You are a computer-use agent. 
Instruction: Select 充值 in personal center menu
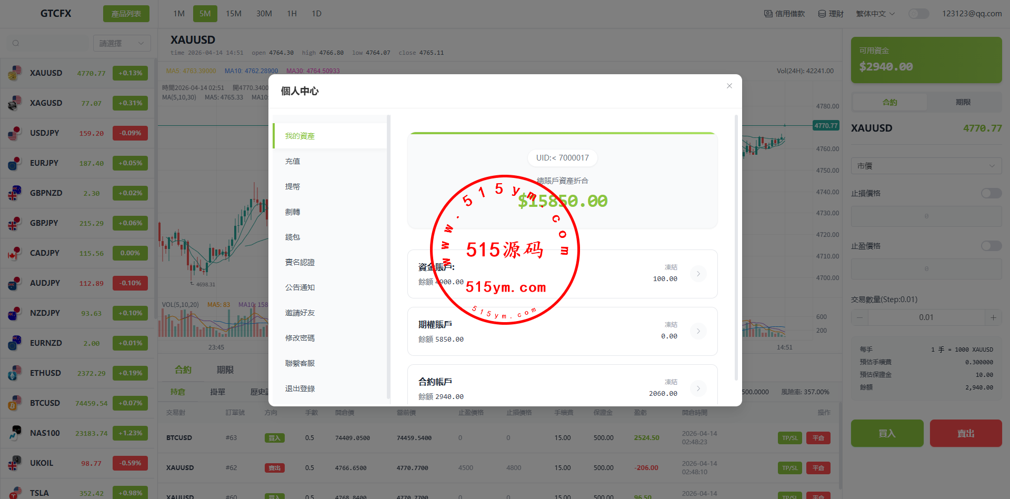293,161
